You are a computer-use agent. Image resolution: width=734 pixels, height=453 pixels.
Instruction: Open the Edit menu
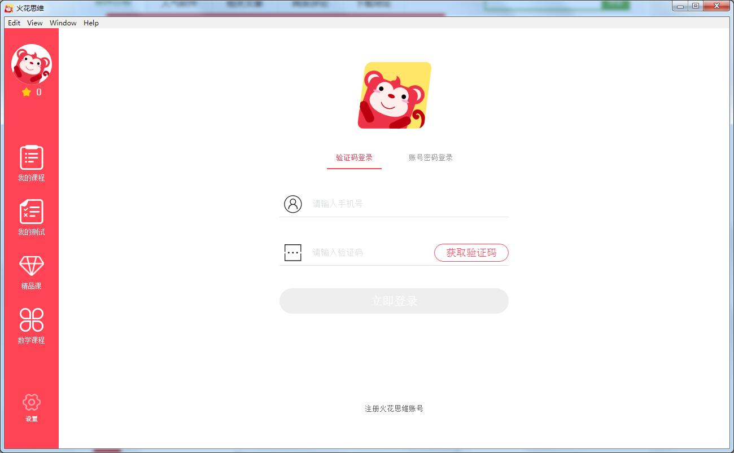(x=14, y=23)
